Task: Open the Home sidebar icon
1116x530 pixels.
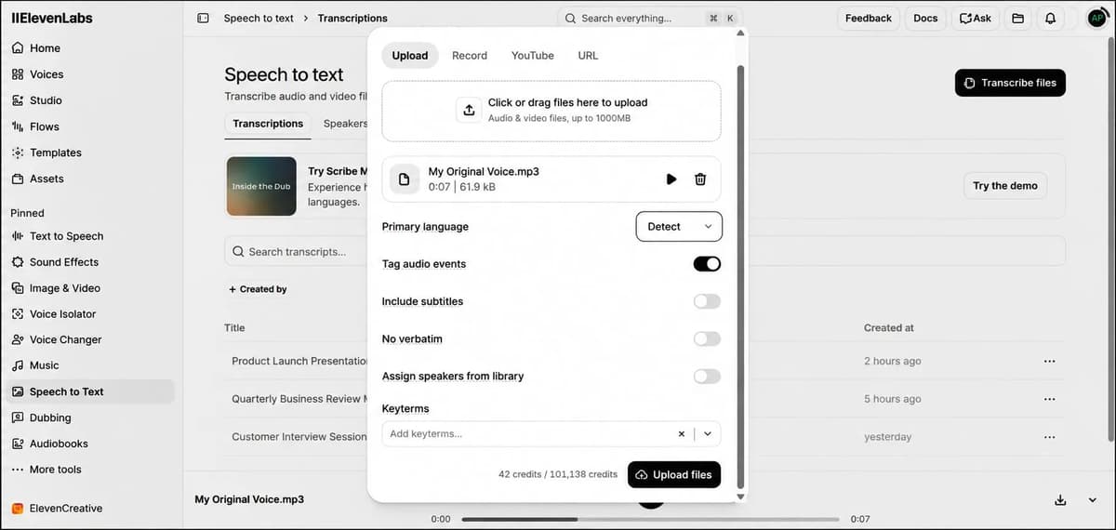Action: [18, 48]
